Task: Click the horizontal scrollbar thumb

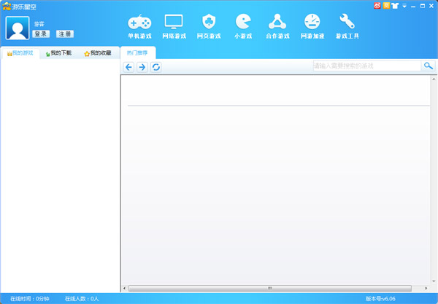Action: click(269, 288)
